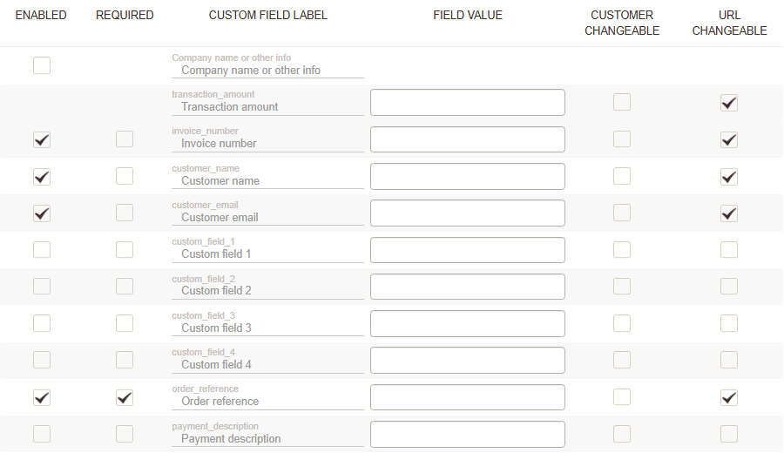Click the Transaction amount field value box
784x453 pixels.
point(468,103)
